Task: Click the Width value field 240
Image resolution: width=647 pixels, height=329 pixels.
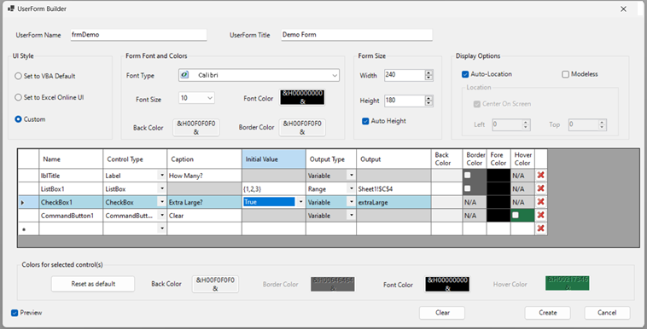Action: [405, 75]
